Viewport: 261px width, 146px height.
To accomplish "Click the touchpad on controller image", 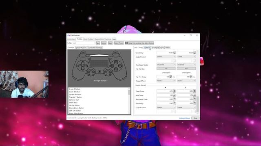I will (100, 62).
